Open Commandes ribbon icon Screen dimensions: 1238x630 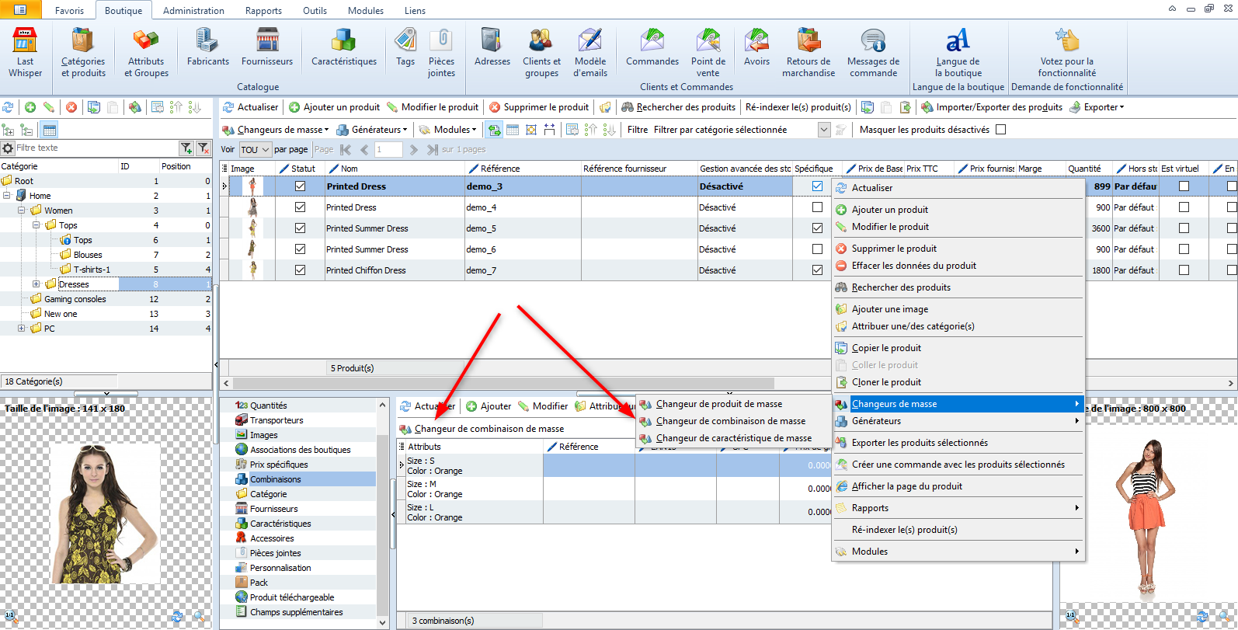652,47
